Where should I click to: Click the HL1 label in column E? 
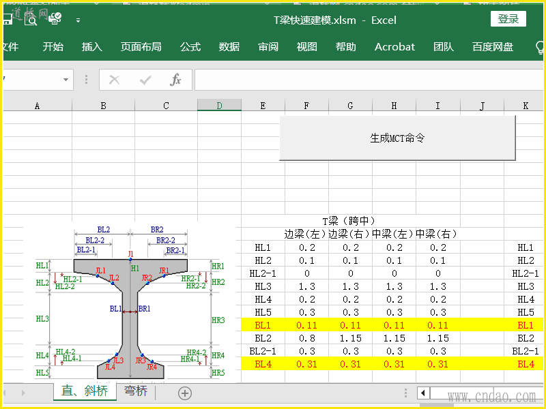(263, 247)
